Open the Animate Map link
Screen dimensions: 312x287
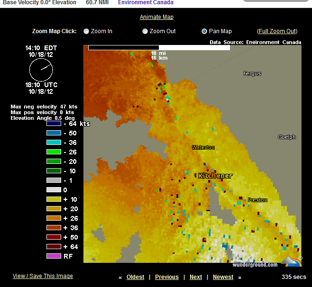(156, 17)
